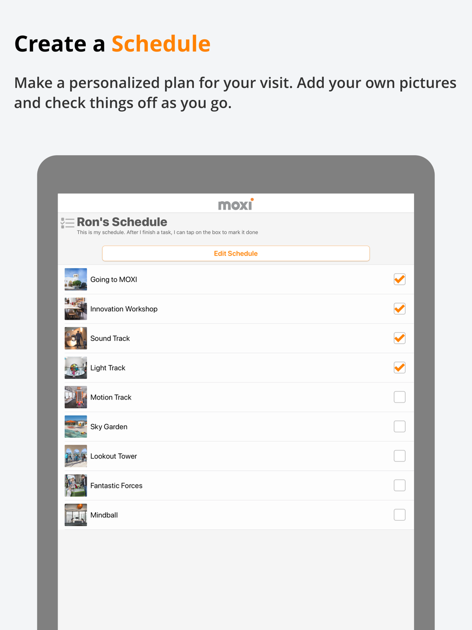Mark Motion Track as done

399,397
